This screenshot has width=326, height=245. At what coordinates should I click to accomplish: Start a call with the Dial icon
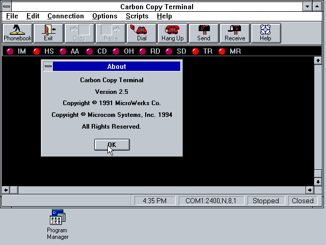click(x=142, y=33)
